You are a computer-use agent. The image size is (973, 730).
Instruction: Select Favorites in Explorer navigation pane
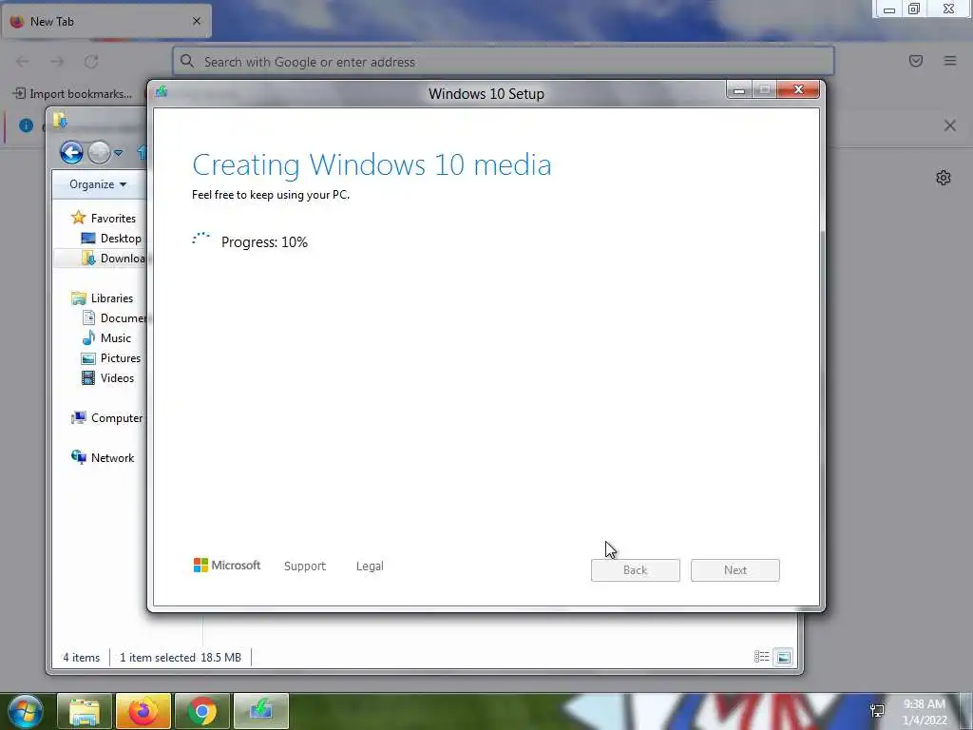[113, 219]
